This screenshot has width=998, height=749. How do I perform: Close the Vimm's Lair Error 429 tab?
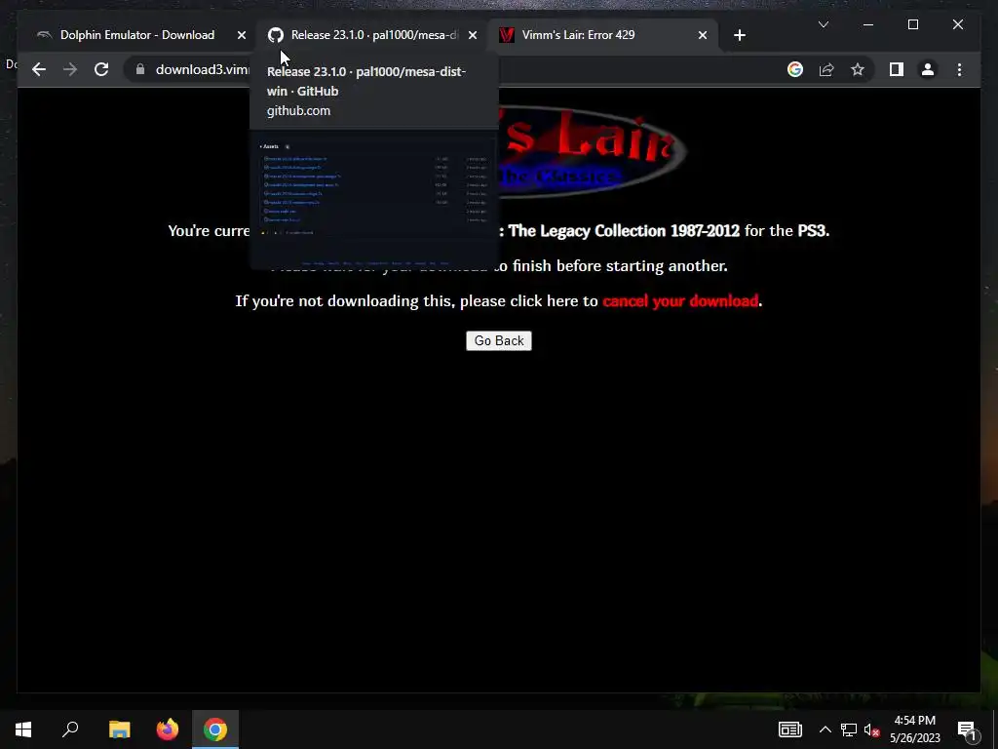tap(702, 36)
